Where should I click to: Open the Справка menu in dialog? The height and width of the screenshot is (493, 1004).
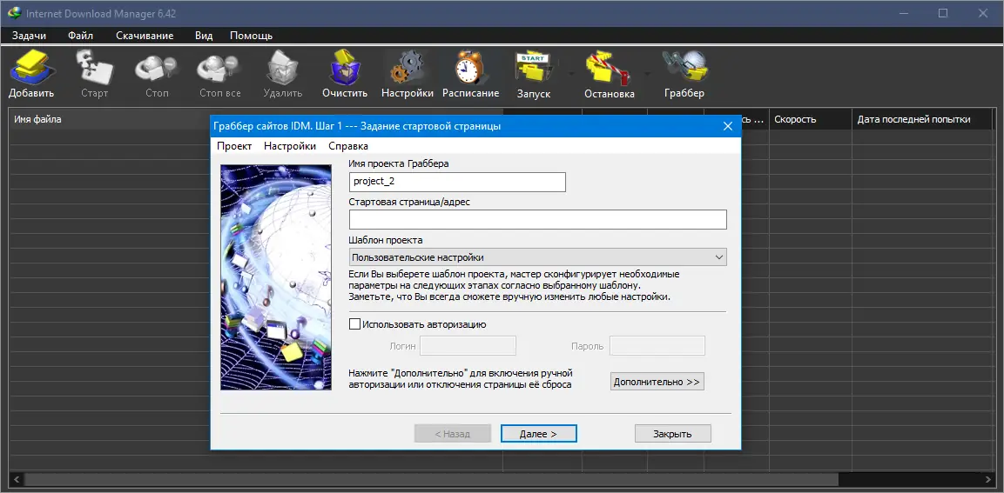(x=348, y=146)
